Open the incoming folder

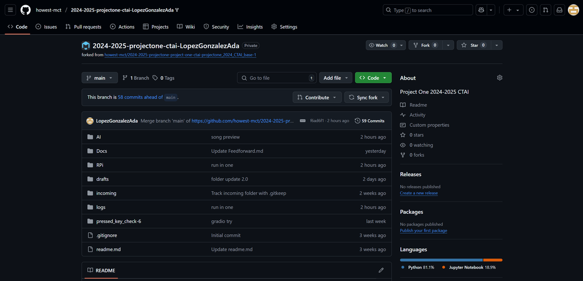(106, 193)
